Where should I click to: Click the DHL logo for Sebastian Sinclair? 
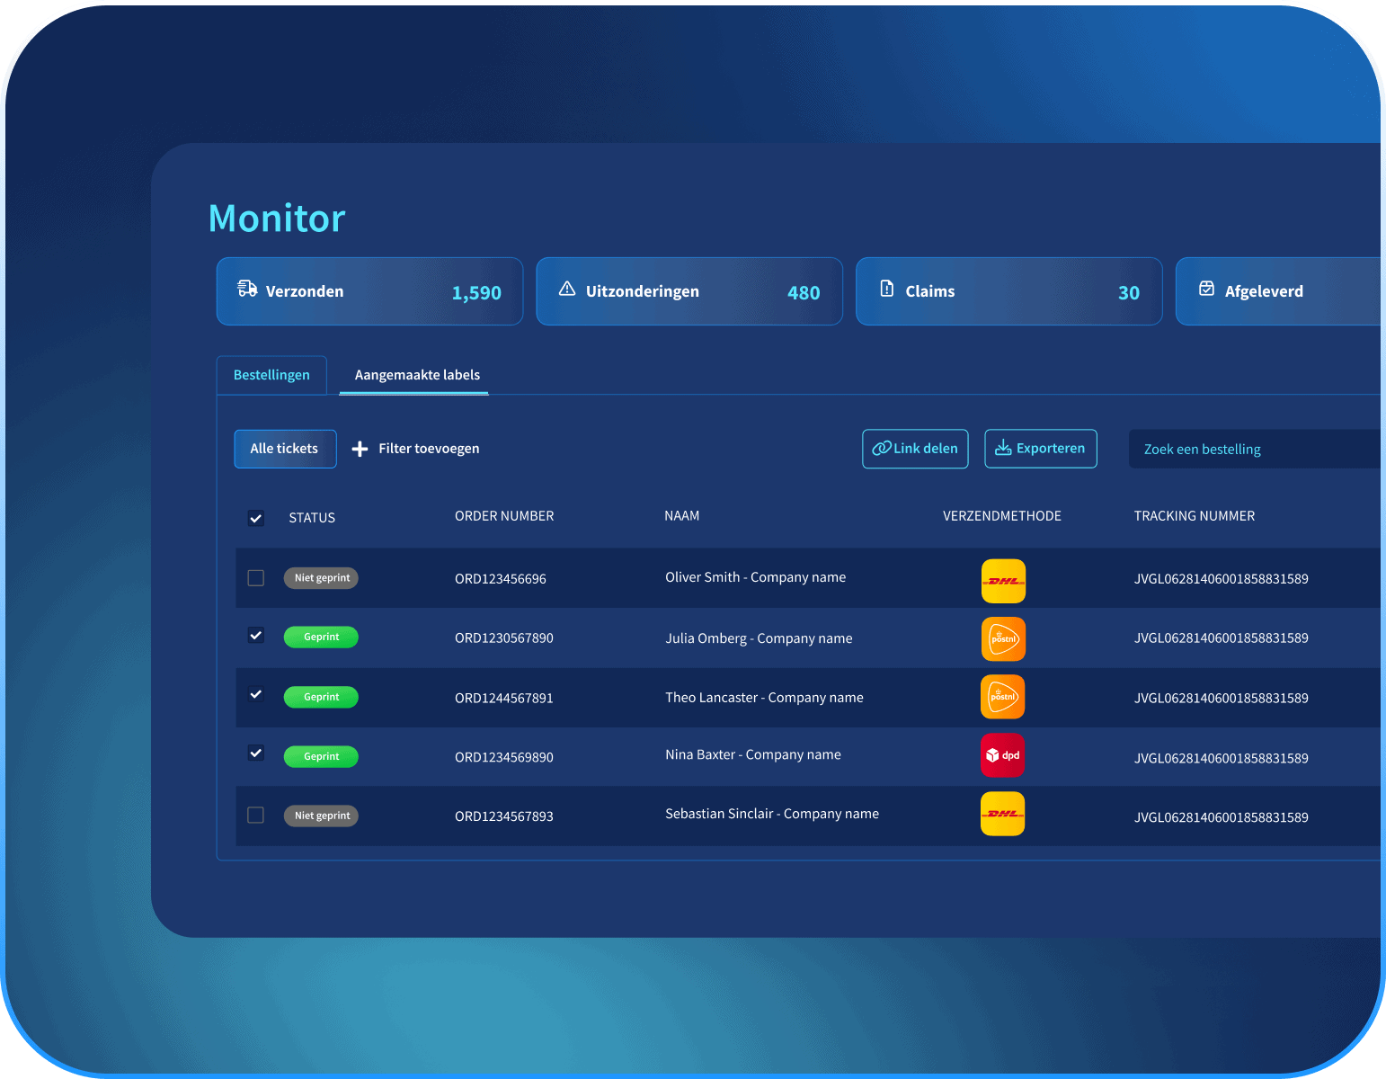(1003, 814)
